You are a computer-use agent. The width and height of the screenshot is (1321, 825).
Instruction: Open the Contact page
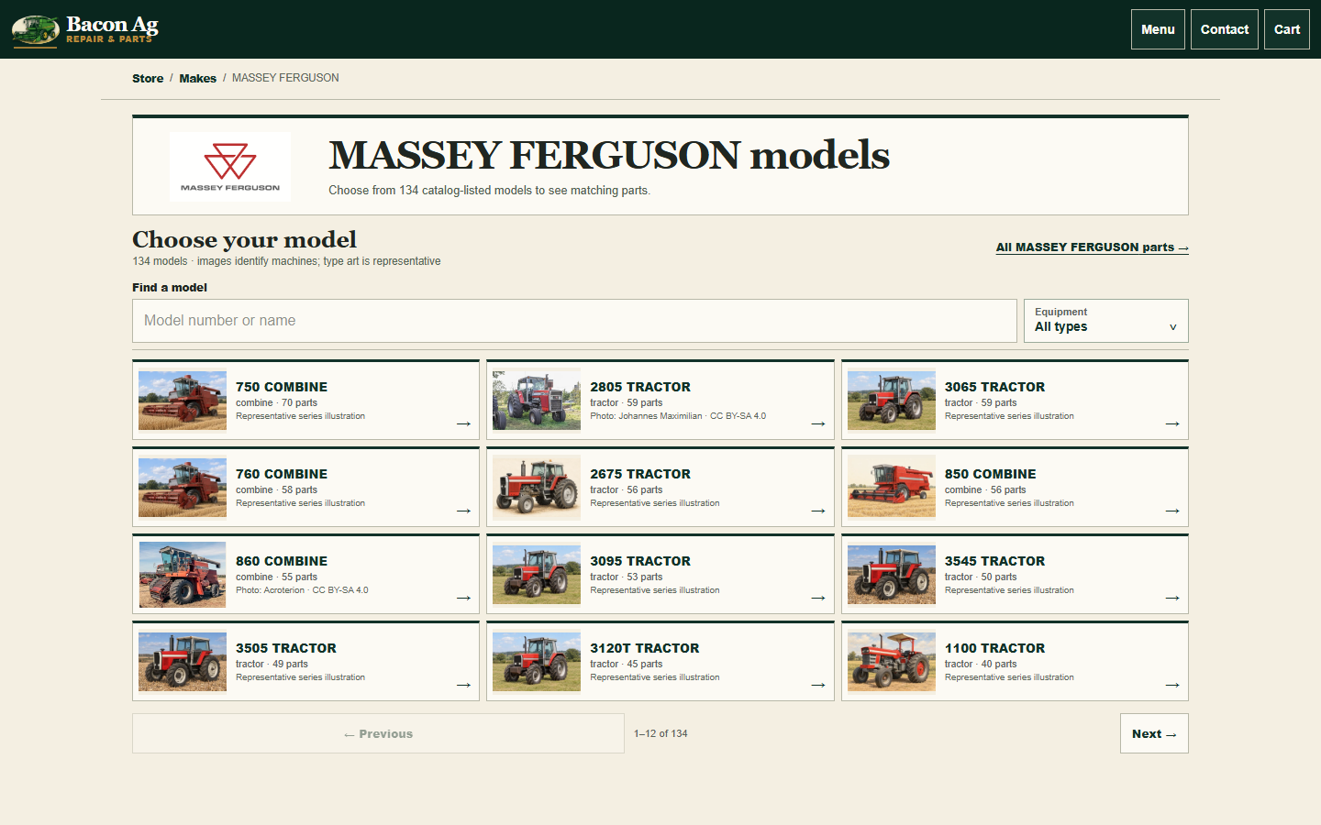pyautogui.click(x=1225, y=29)
